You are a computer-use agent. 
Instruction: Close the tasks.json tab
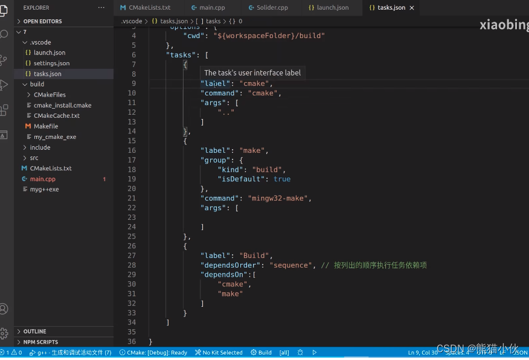pyautogui.click(x=412, y=8)
